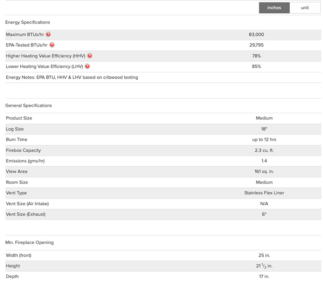Toggle the unit measurement option
The height and width of the screenshot is (282, 323).
[305, 8]
